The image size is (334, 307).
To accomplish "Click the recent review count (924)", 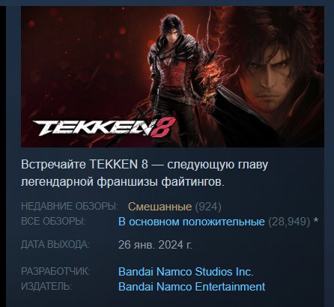I will pos(208,207).
